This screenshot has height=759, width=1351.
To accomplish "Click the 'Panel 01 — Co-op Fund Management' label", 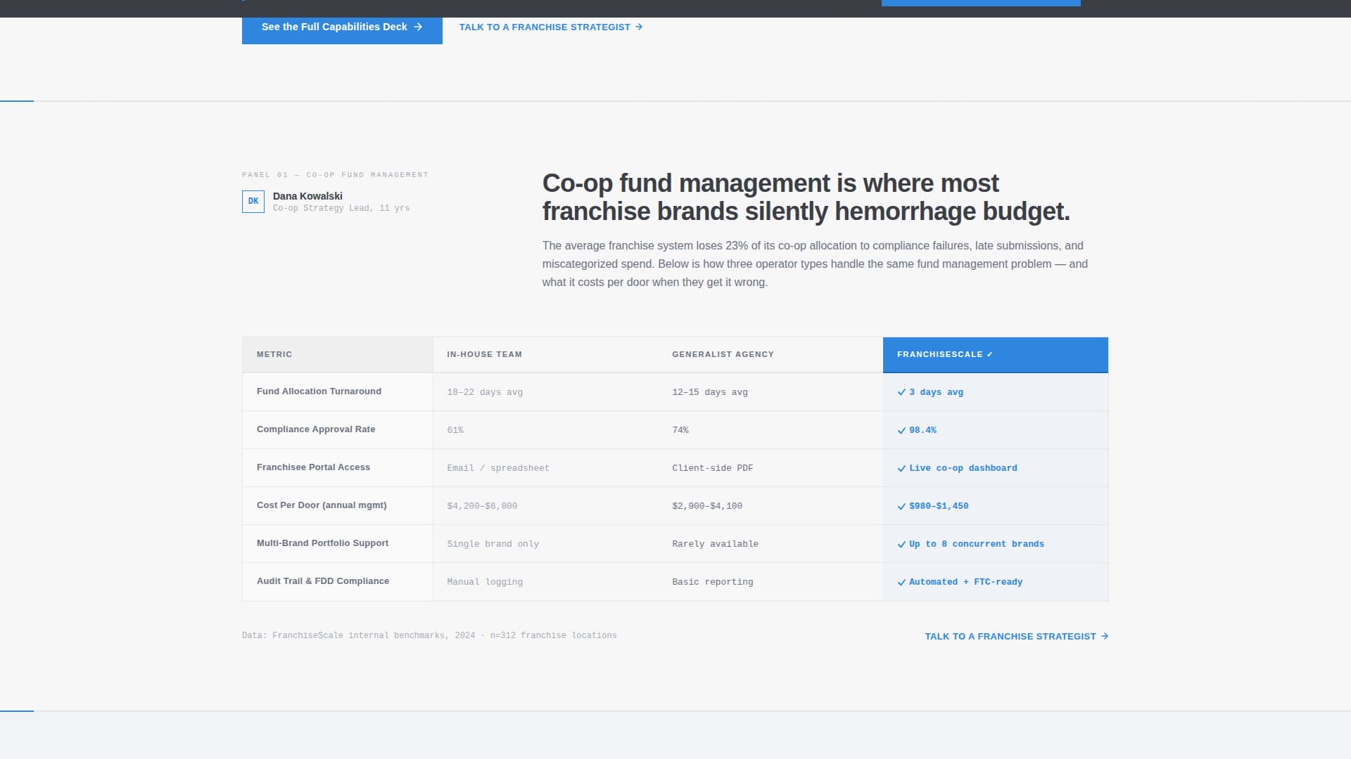I will pyautogui.click(x=335, y=174).
